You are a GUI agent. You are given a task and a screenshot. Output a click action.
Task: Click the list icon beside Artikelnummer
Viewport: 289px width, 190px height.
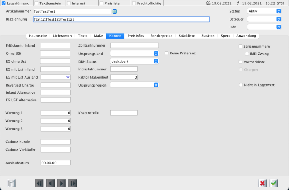(x=115, y=12)
